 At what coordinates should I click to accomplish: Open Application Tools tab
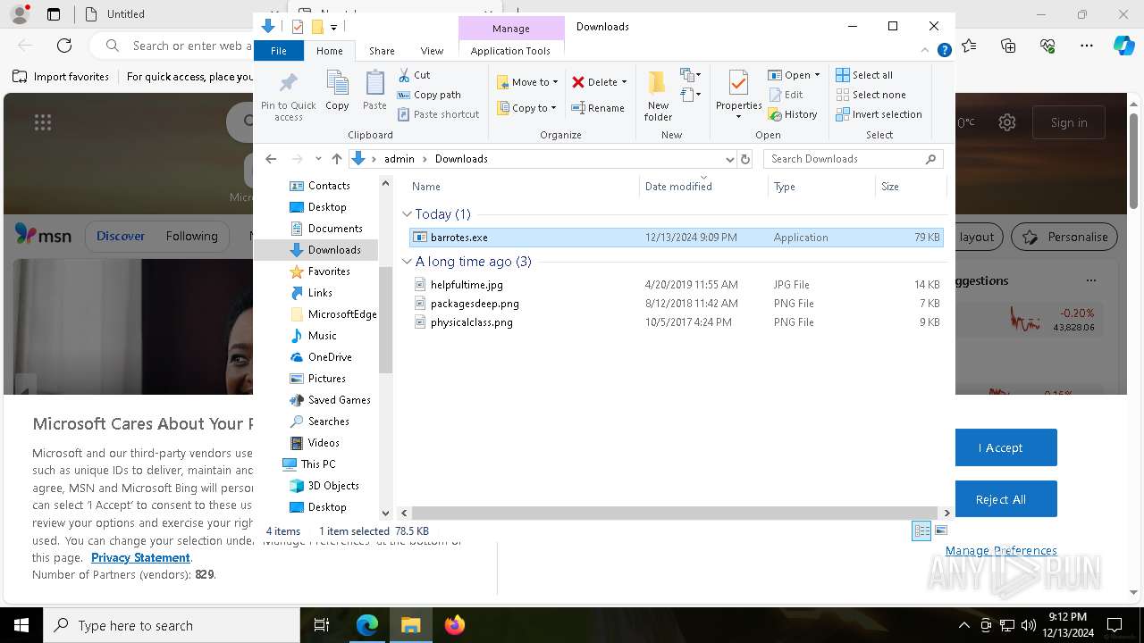[510, 51]
